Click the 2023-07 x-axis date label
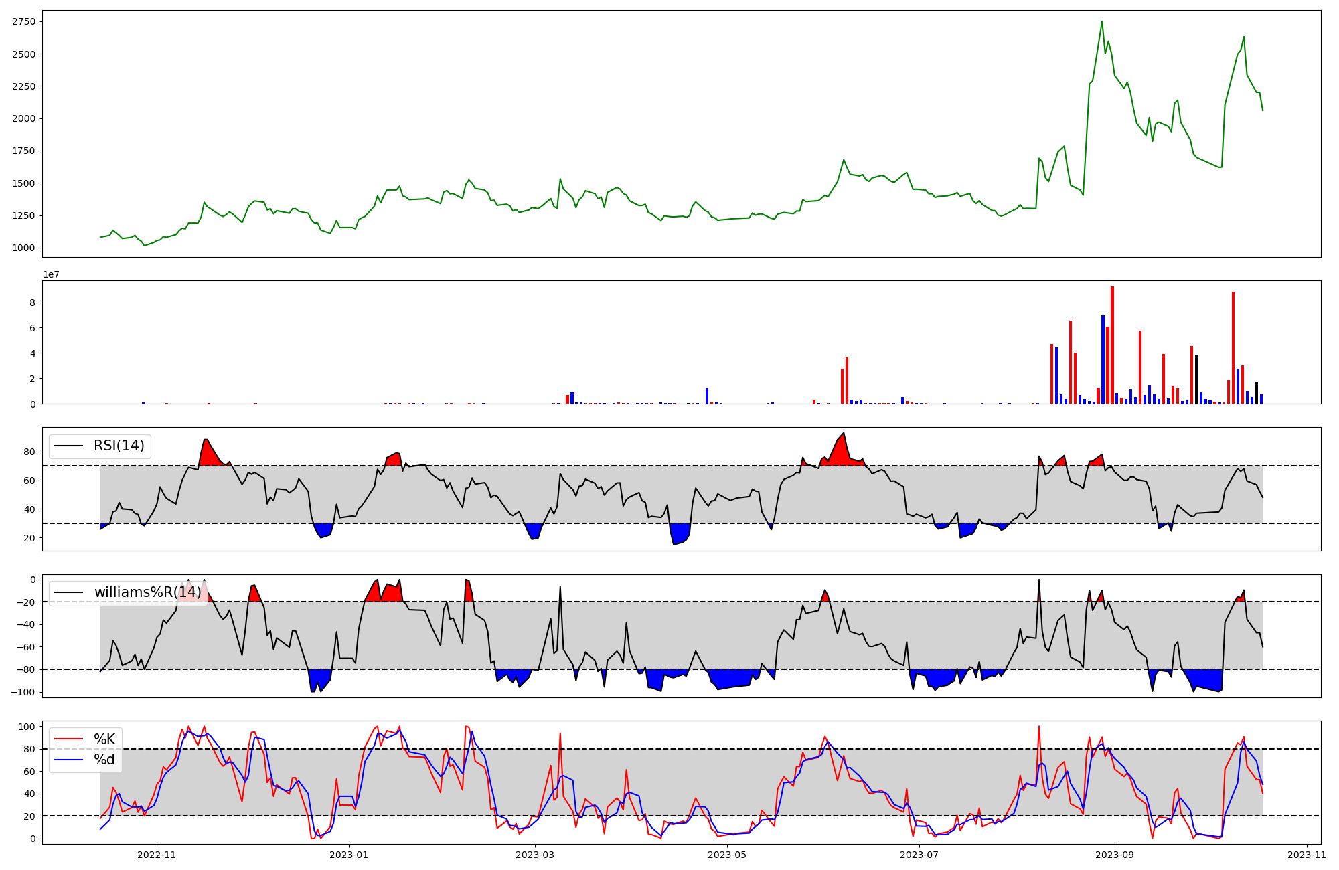Viewport: 1339px width, 870px height. 919,855
